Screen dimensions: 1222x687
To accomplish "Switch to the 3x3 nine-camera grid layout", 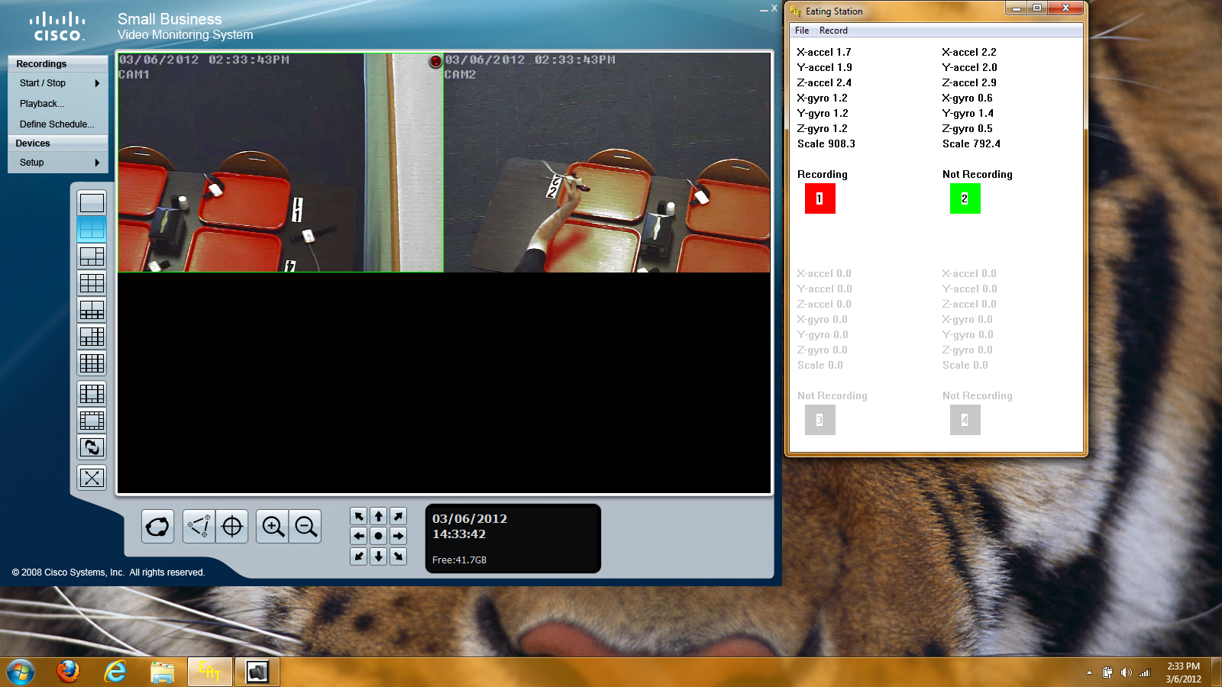I will tap(92, 283).
